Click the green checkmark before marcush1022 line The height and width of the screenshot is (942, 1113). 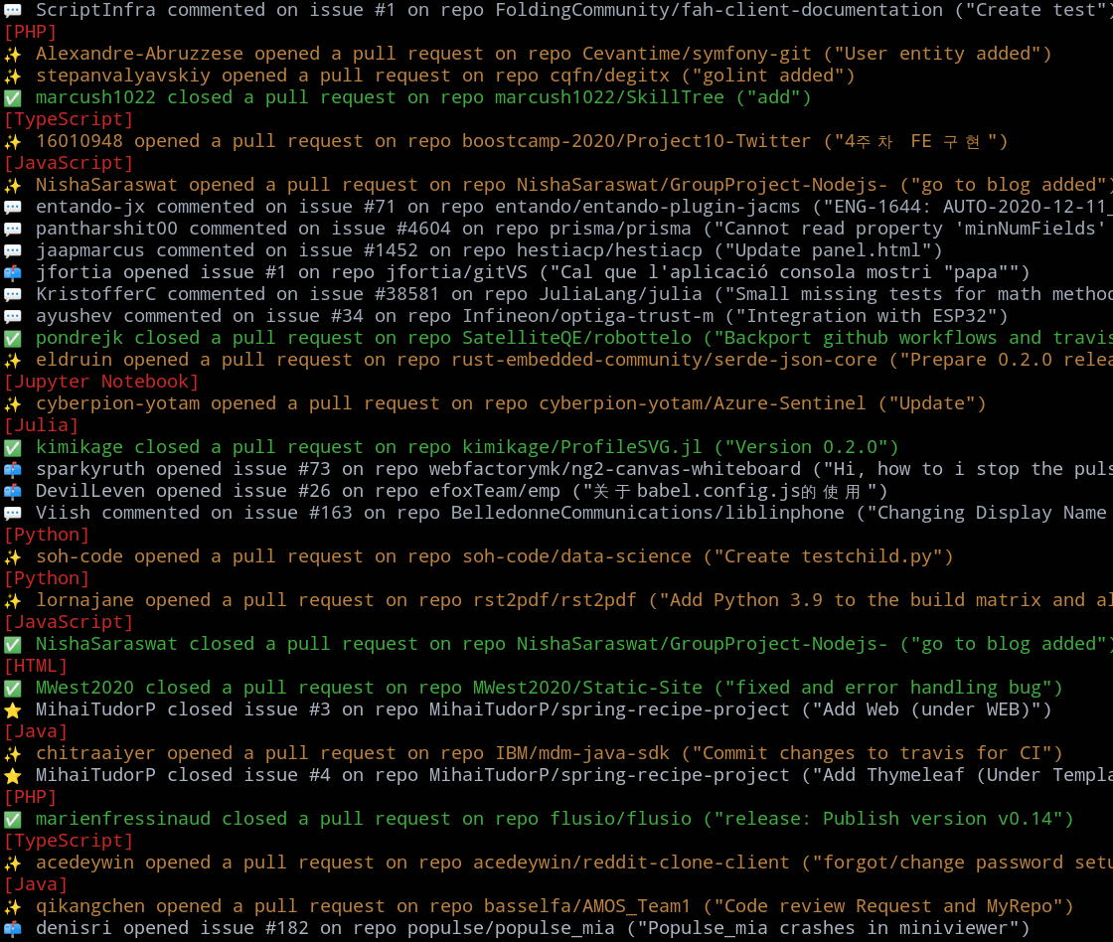click(x=13, y=98)
